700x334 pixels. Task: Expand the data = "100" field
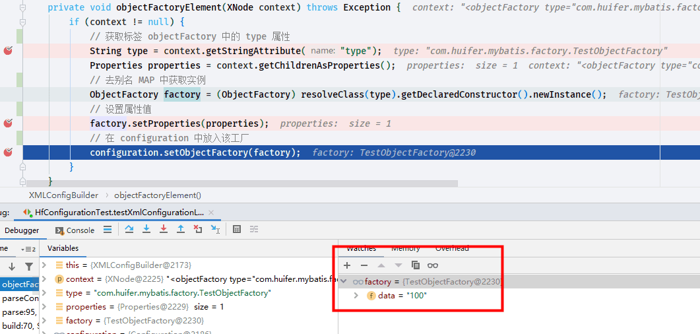pos(356,295)
